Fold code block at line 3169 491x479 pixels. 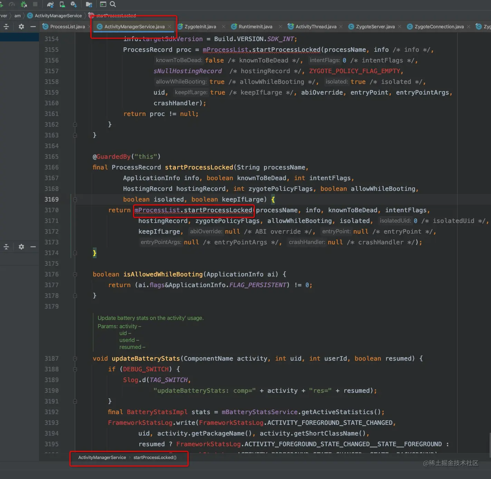point(75,199)
